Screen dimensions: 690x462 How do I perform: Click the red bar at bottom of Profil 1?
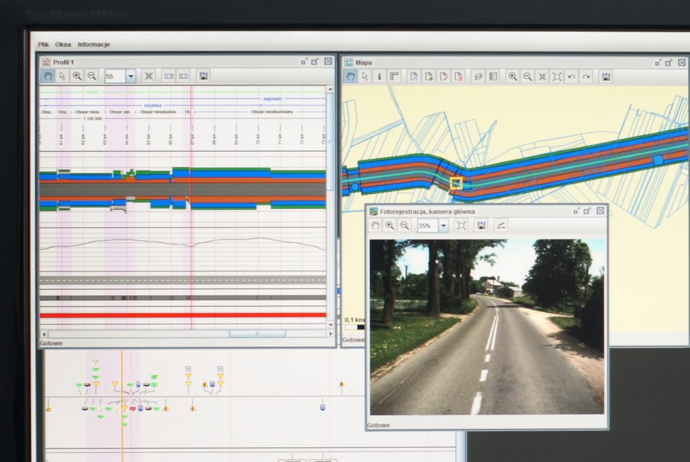pos(183,315)
